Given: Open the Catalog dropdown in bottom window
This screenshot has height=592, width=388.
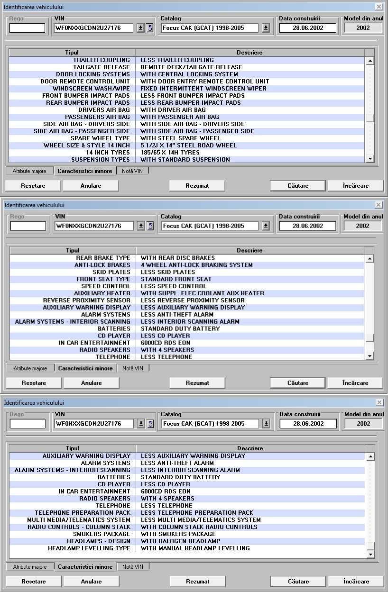Looking at the screenshot, I should (x=266, y=424).
